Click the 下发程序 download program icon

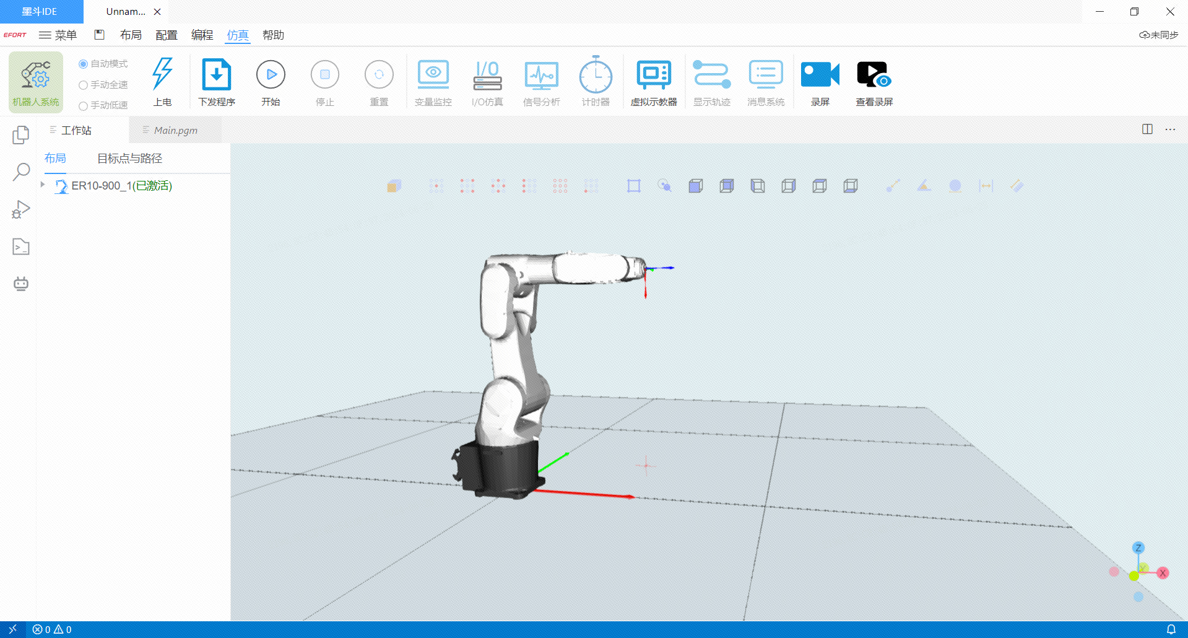click(x=216, y=76)
